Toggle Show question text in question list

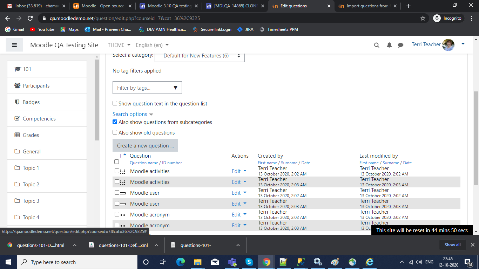115,103
